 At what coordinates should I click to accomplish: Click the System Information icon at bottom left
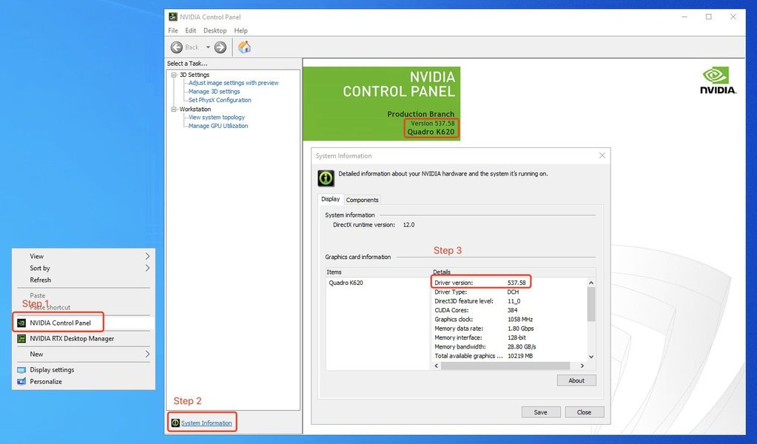[x=175, y=423]
